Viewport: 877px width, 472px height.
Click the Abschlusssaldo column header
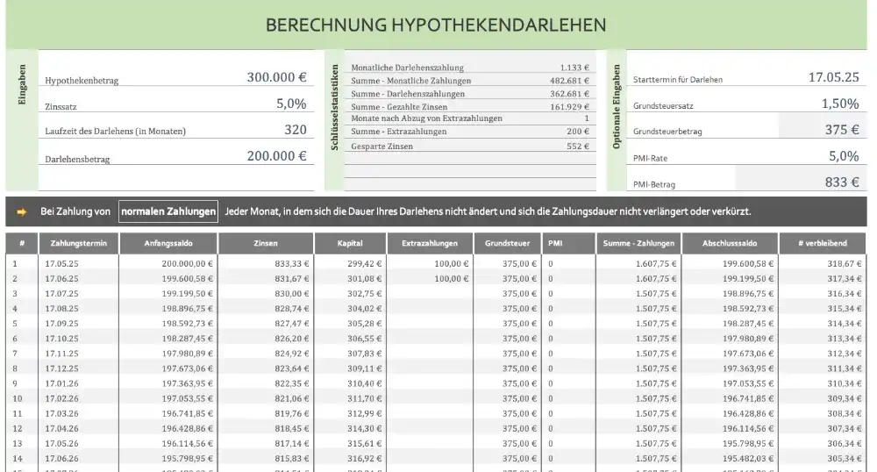(730, 243)
